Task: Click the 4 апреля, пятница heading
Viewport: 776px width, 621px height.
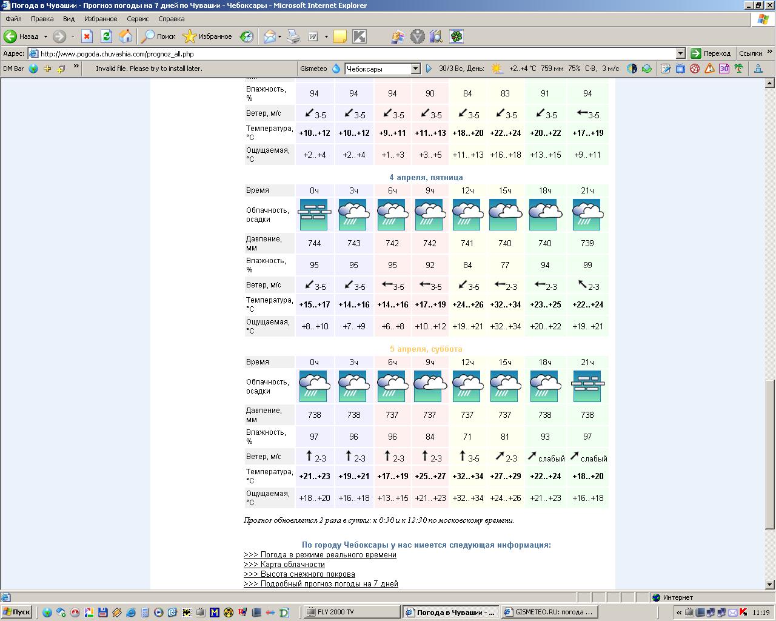Action: click(x=426, y=177)
